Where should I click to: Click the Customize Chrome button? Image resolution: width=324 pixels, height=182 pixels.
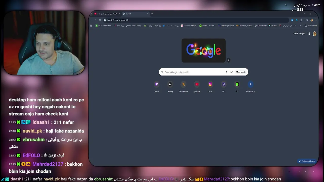(307, 161)
